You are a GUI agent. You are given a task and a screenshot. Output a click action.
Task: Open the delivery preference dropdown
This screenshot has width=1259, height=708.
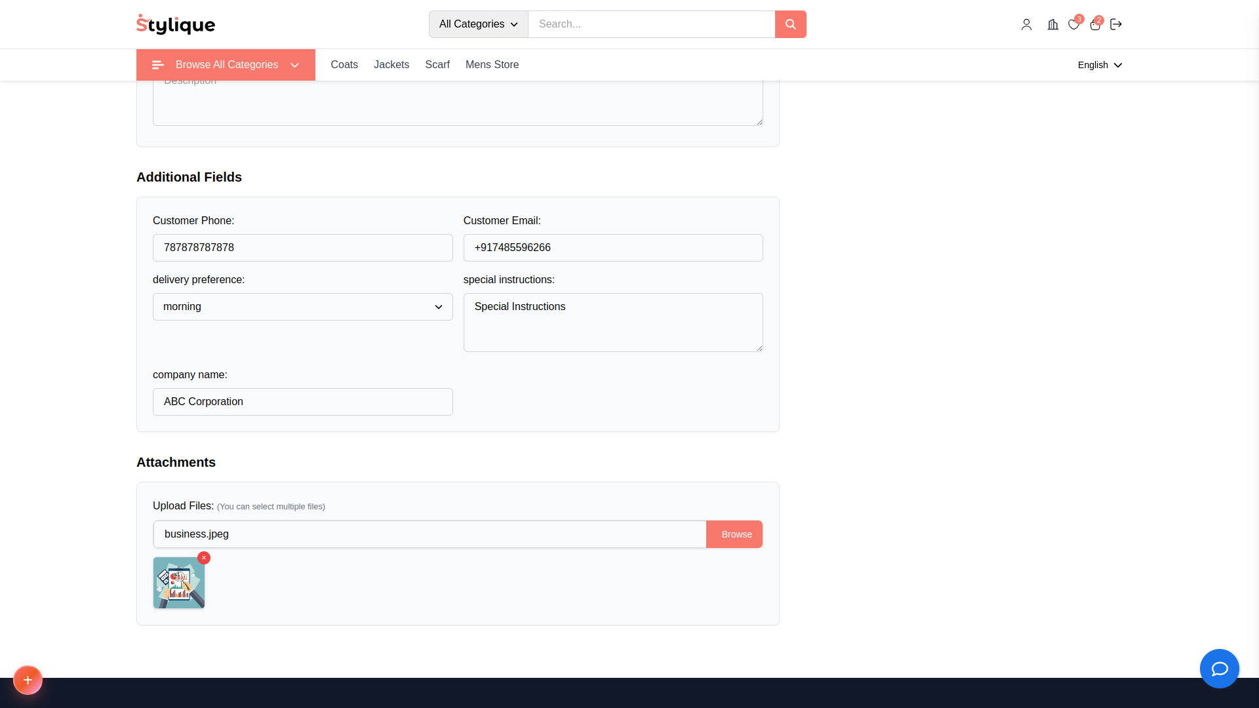click(x=303, y=307)
